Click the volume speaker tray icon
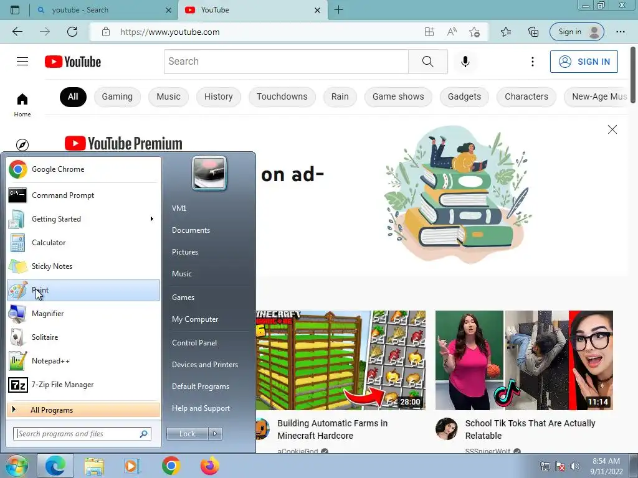 pyautogui.click(x=575, y=466)
